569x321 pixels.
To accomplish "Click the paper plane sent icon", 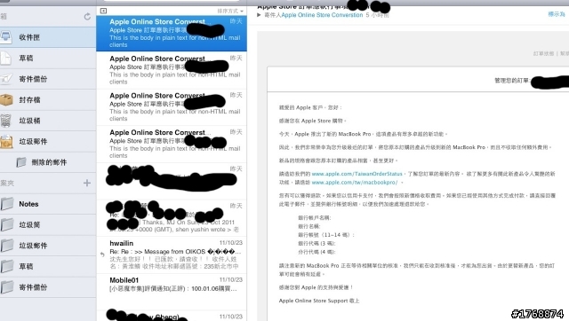I will click(6, 79).
